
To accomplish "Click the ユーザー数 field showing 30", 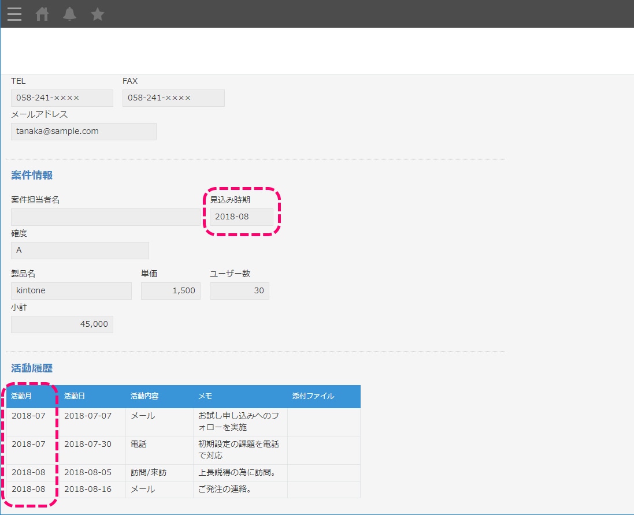I will [x=239, y=290].
